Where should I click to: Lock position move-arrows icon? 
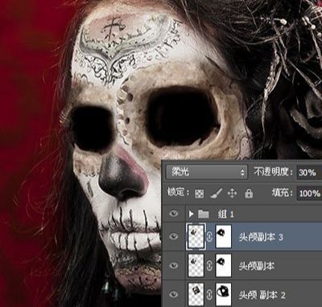coord(232,193)
